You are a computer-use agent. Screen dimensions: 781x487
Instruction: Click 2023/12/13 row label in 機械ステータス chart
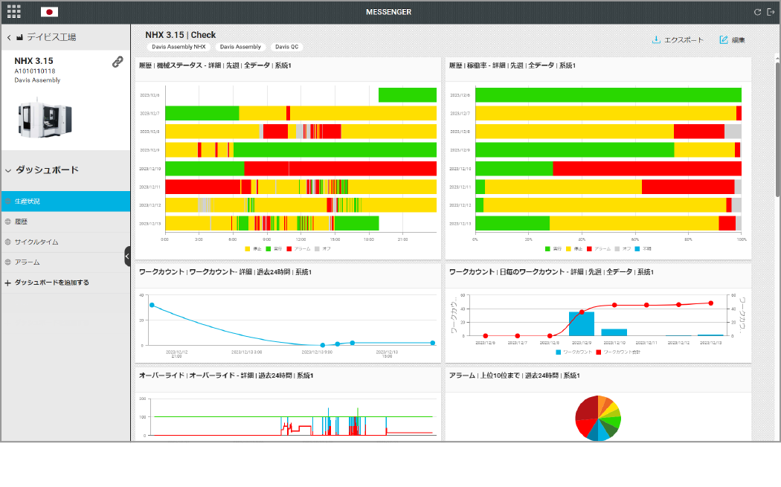point(150,224)
